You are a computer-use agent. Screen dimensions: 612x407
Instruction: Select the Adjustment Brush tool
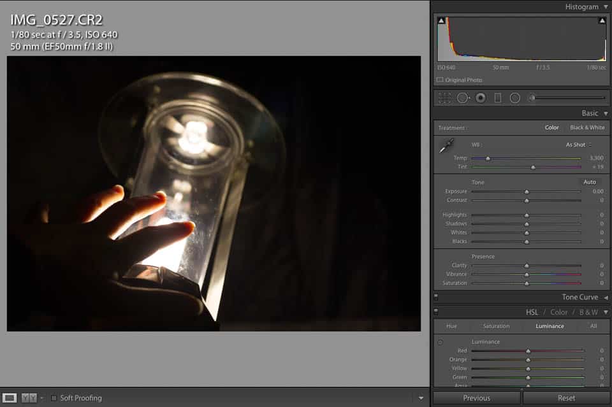[532, 97]
